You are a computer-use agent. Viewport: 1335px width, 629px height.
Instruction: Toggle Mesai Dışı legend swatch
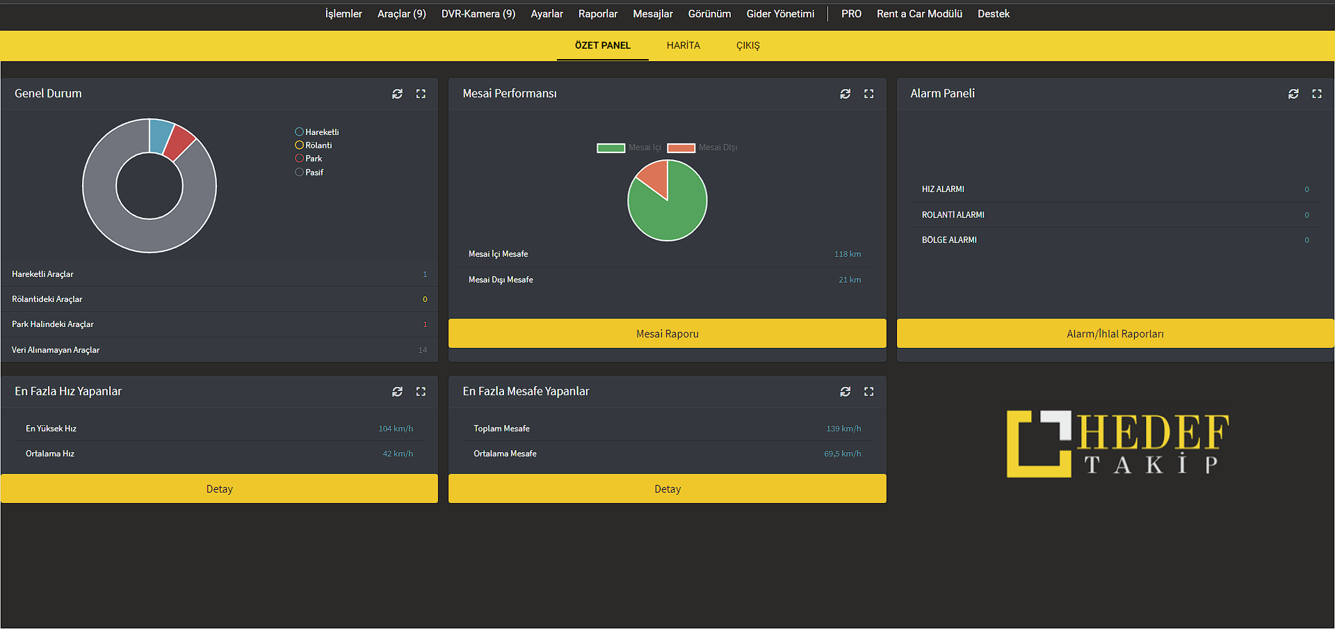click(681, 148)
